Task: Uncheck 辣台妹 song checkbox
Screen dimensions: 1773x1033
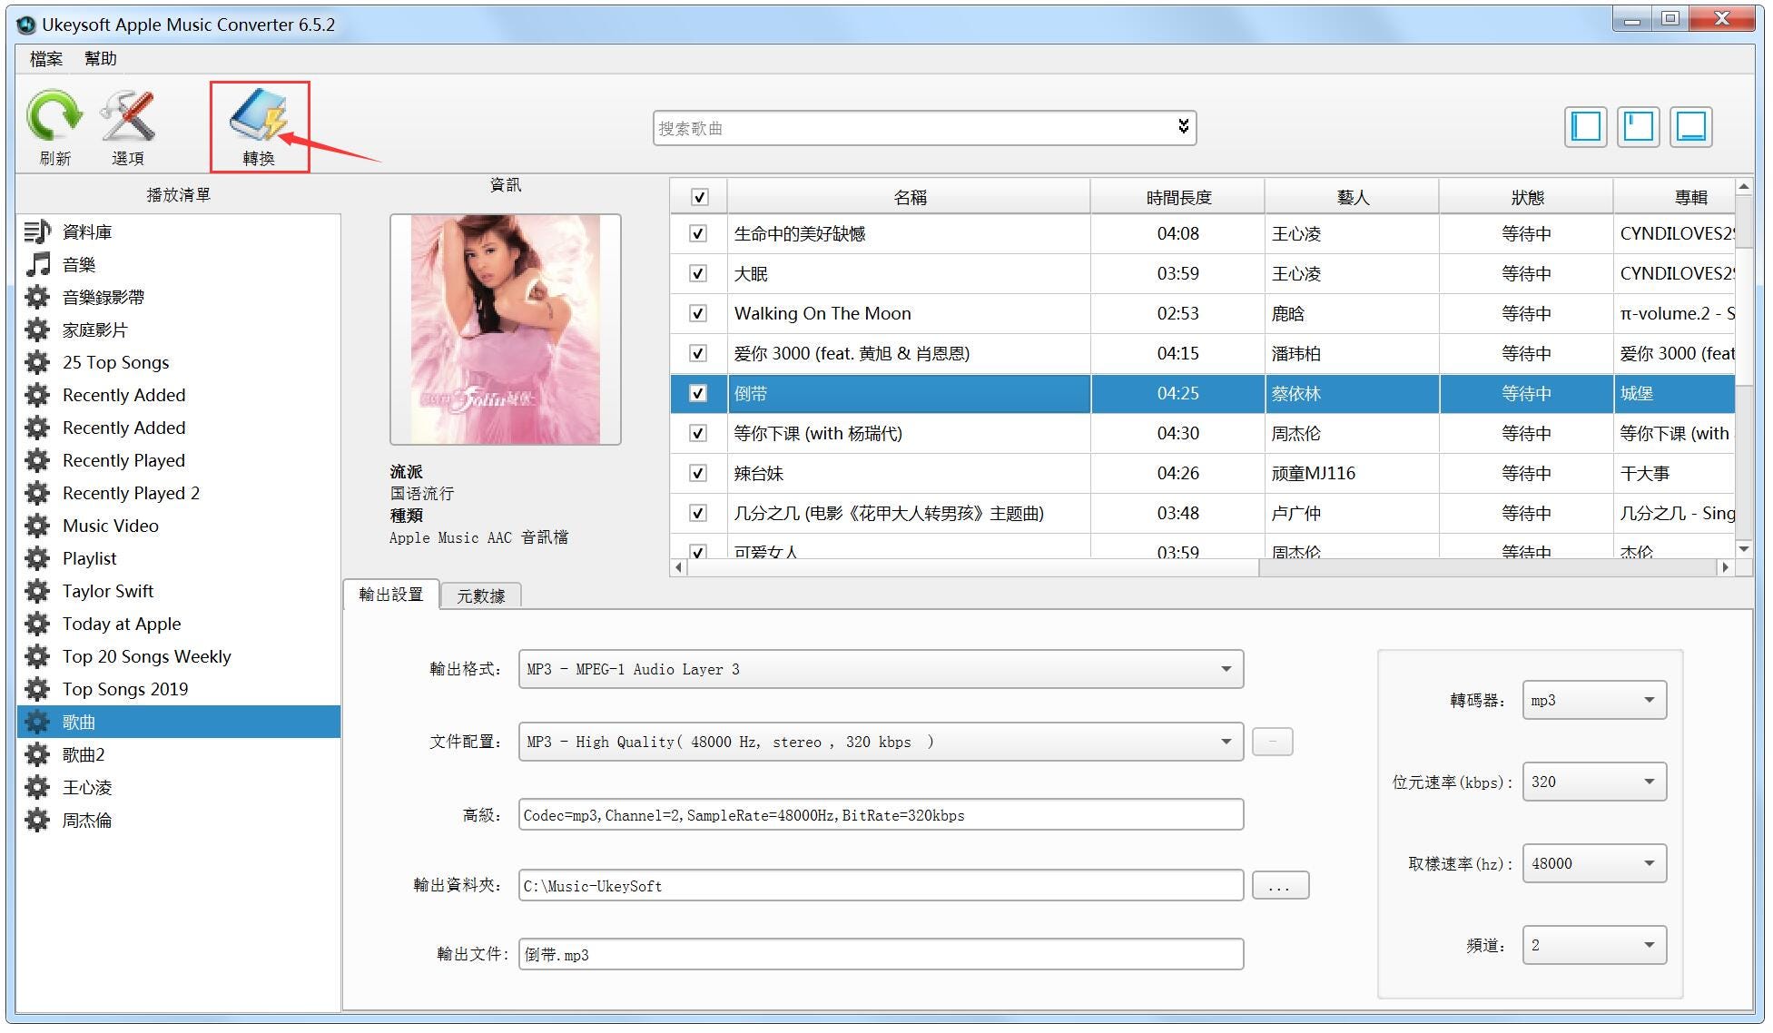Action: point(697,473)
